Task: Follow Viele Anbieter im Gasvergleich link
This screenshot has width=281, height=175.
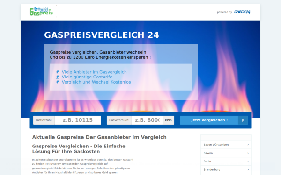Action: (x=94, y=72)
